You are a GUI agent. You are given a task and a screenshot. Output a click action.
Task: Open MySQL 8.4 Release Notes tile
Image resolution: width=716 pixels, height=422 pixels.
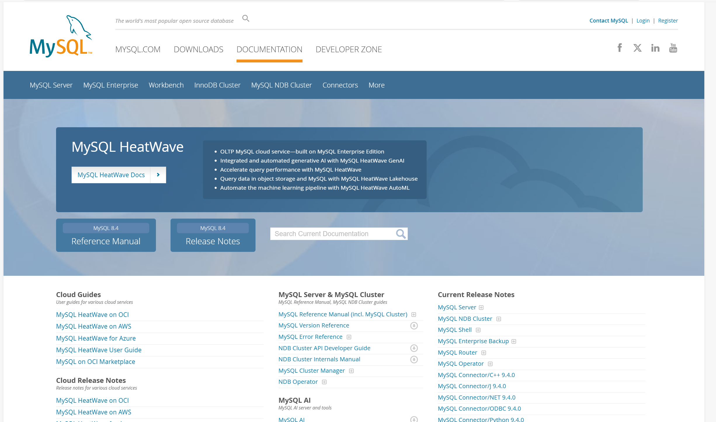(213, 235)
